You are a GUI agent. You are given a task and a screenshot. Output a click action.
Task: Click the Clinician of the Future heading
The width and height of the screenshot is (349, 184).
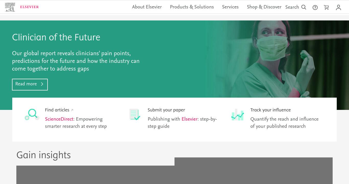56,38
